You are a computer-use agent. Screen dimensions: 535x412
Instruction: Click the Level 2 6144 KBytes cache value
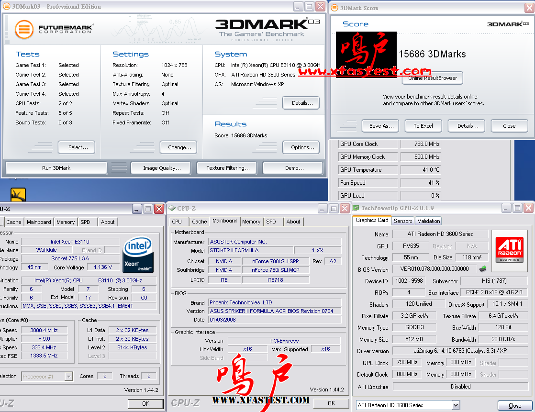point(132,347)
